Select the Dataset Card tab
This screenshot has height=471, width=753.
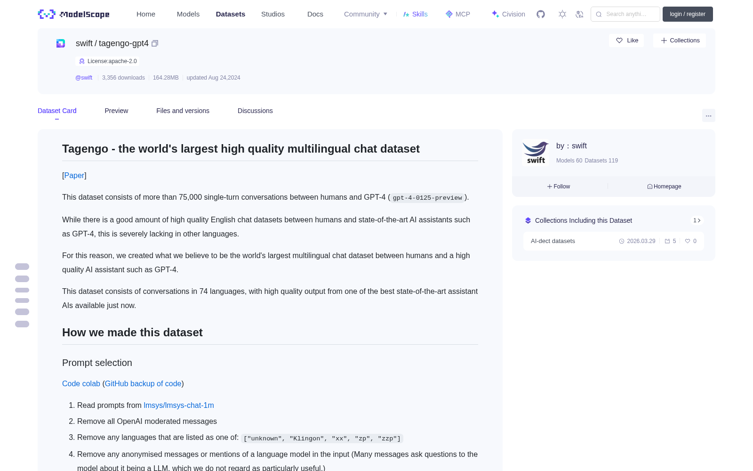(57, 111)
